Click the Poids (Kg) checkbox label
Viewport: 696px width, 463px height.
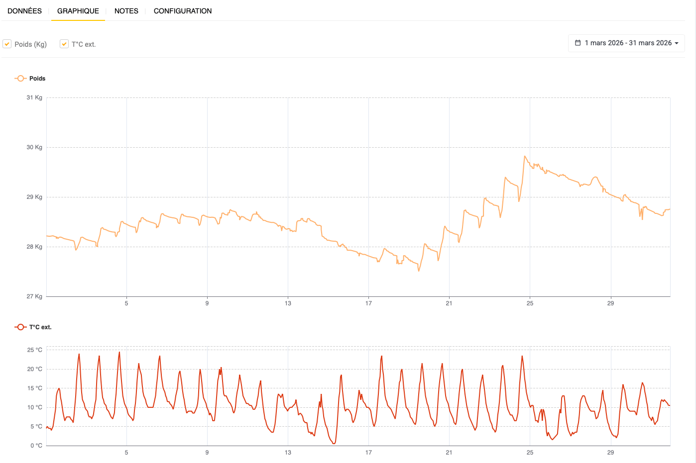point(30,44)
